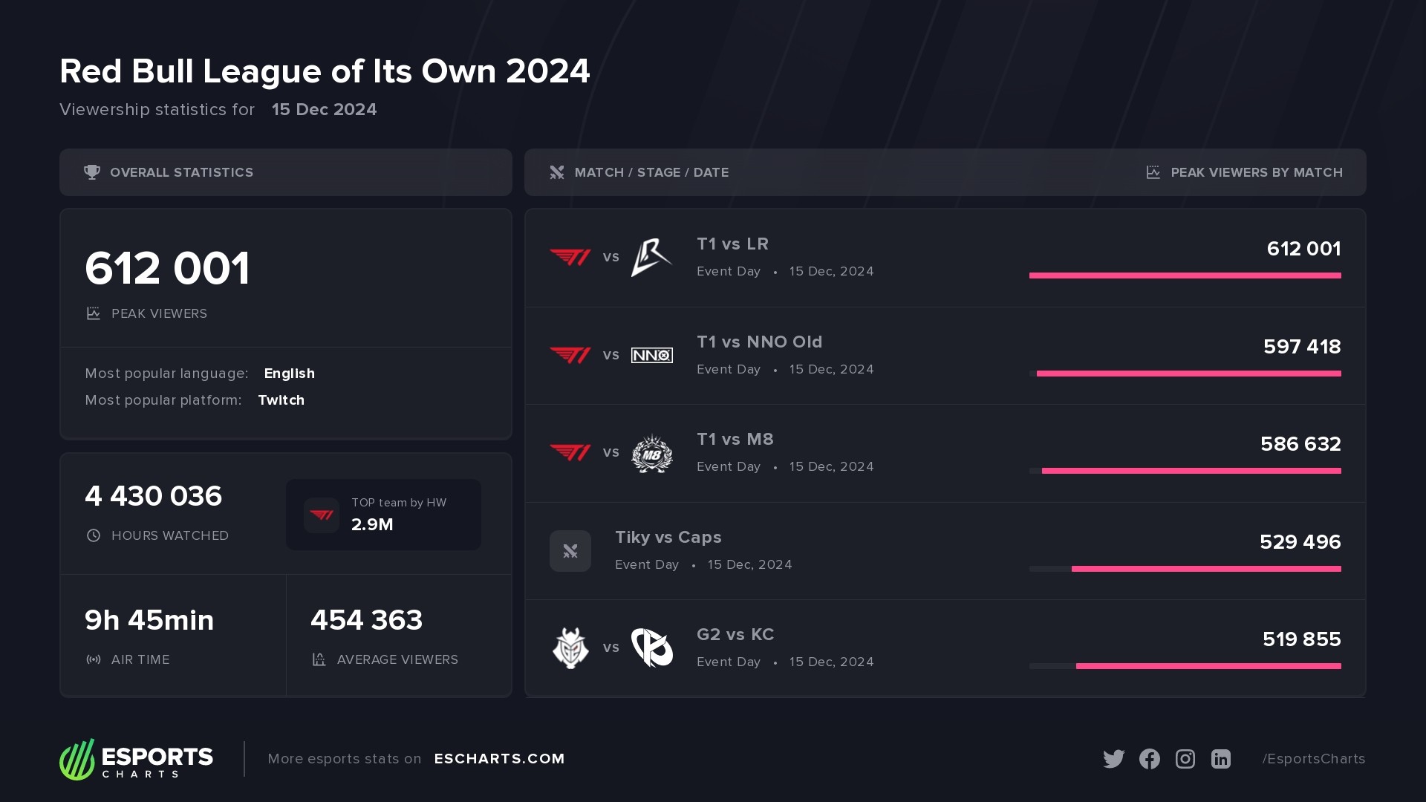Click the /EsportsCharts handle text
Image resolution: width=1426 pixels, height=802 pixels.
1313,759
